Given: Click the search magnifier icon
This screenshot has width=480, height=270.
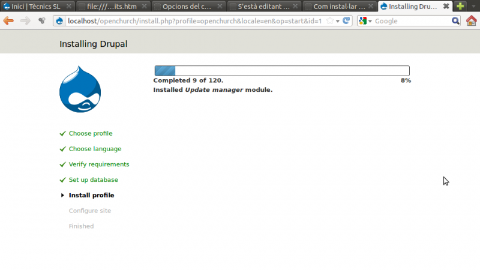Looking at the screenshot, I should [455, 20].
